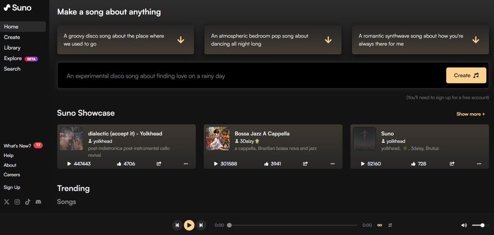Screen dimensions: 494x235
Task: Open Library in the sidebar
Action: point(12,48)
